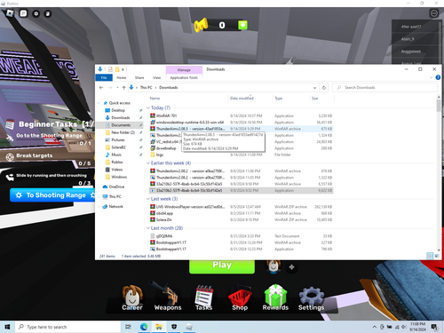Open the customize quick access toolbar dropdown
Image resolution: width=444 pixels, height=333 pixels.
(123, 69)
